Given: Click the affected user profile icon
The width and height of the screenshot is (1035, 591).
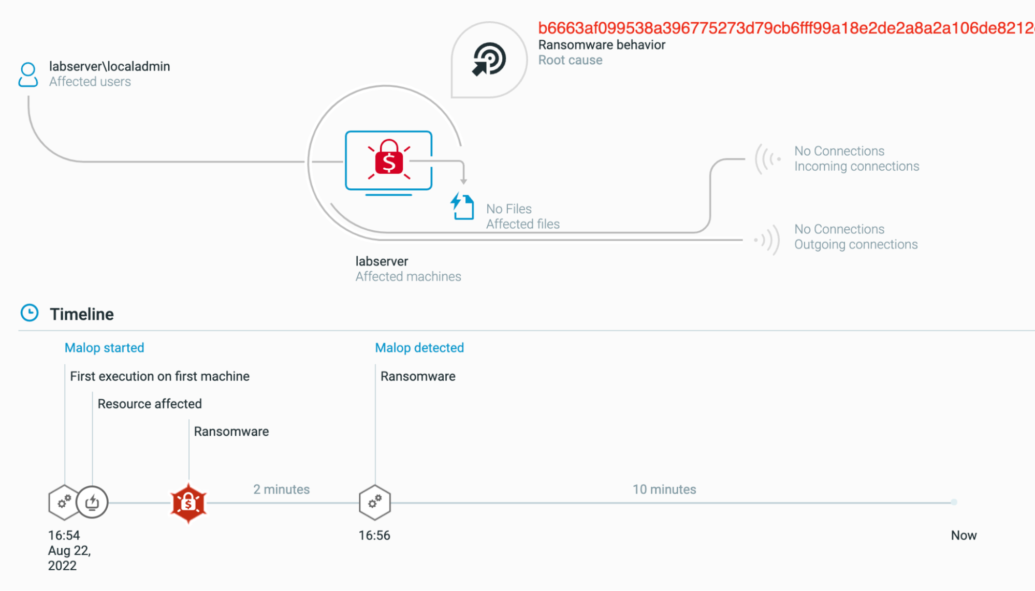Looking at the screenshot, I should tap(28, 75).
